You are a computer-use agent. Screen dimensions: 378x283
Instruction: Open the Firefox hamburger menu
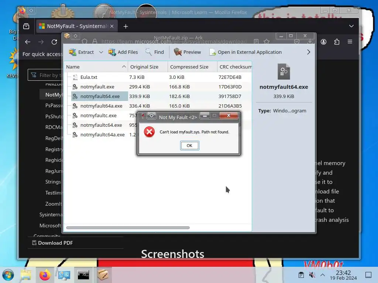(x=350, y=42)
